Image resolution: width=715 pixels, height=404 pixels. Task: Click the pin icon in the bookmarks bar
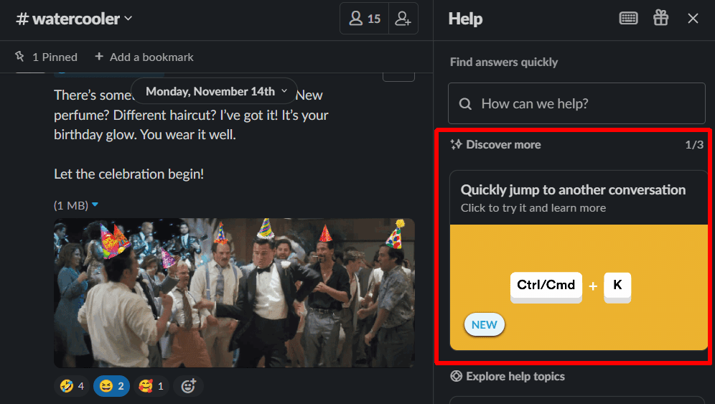tap(20, 57)
